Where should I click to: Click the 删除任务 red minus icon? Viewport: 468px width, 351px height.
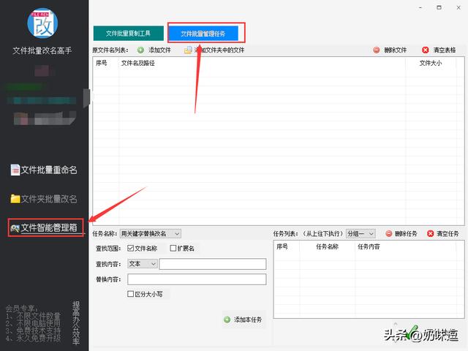pos(388,233)
